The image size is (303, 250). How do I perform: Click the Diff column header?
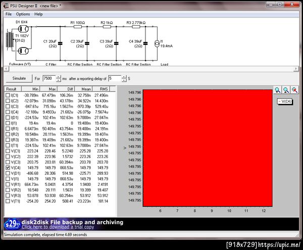(66, 89)
